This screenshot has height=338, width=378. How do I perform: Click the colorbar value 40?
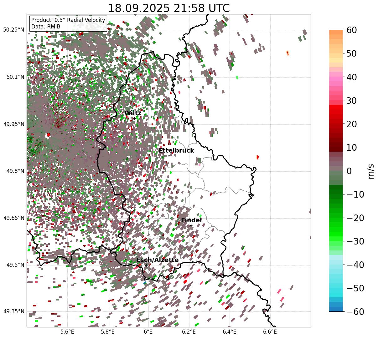pos(351,77)
